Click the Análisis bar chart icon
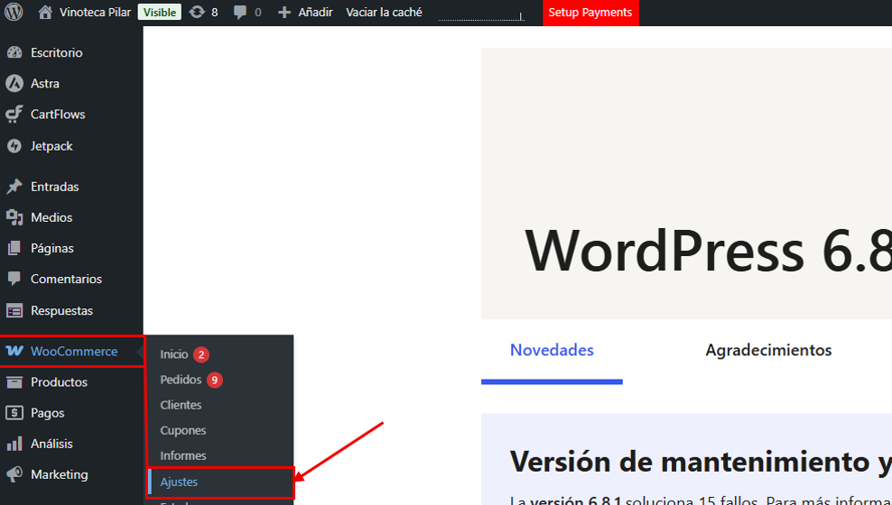 (x=14, y=444)
